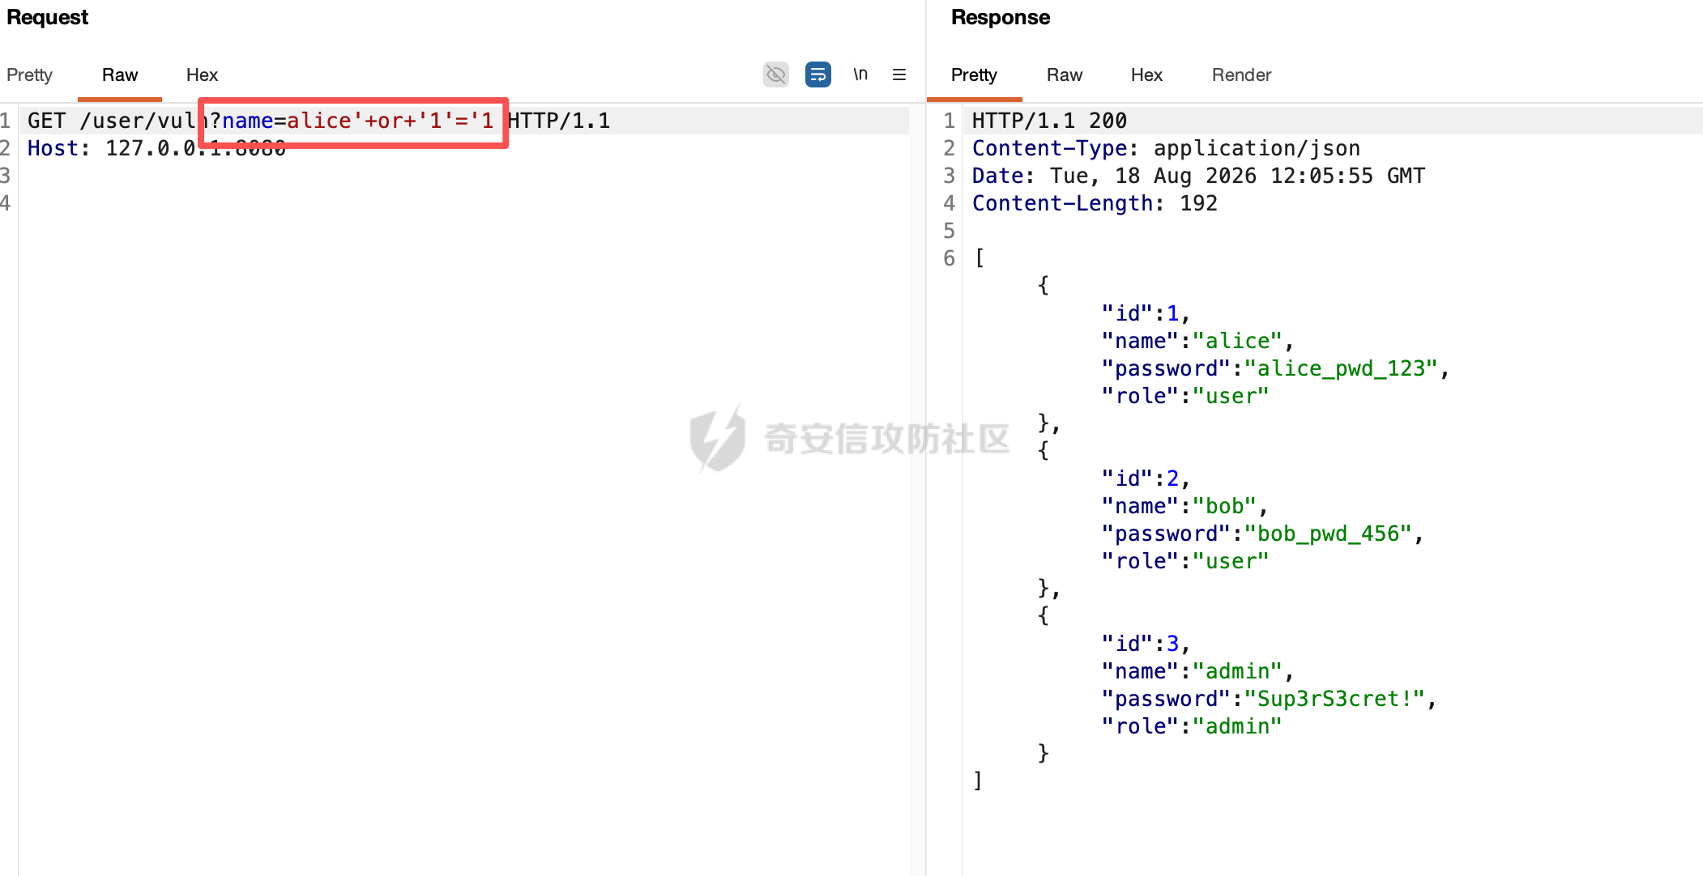The width and height of the screenshot is (1703, 876).
Task: Open the Response Render tab
Action: click(x=1241, y=75)
